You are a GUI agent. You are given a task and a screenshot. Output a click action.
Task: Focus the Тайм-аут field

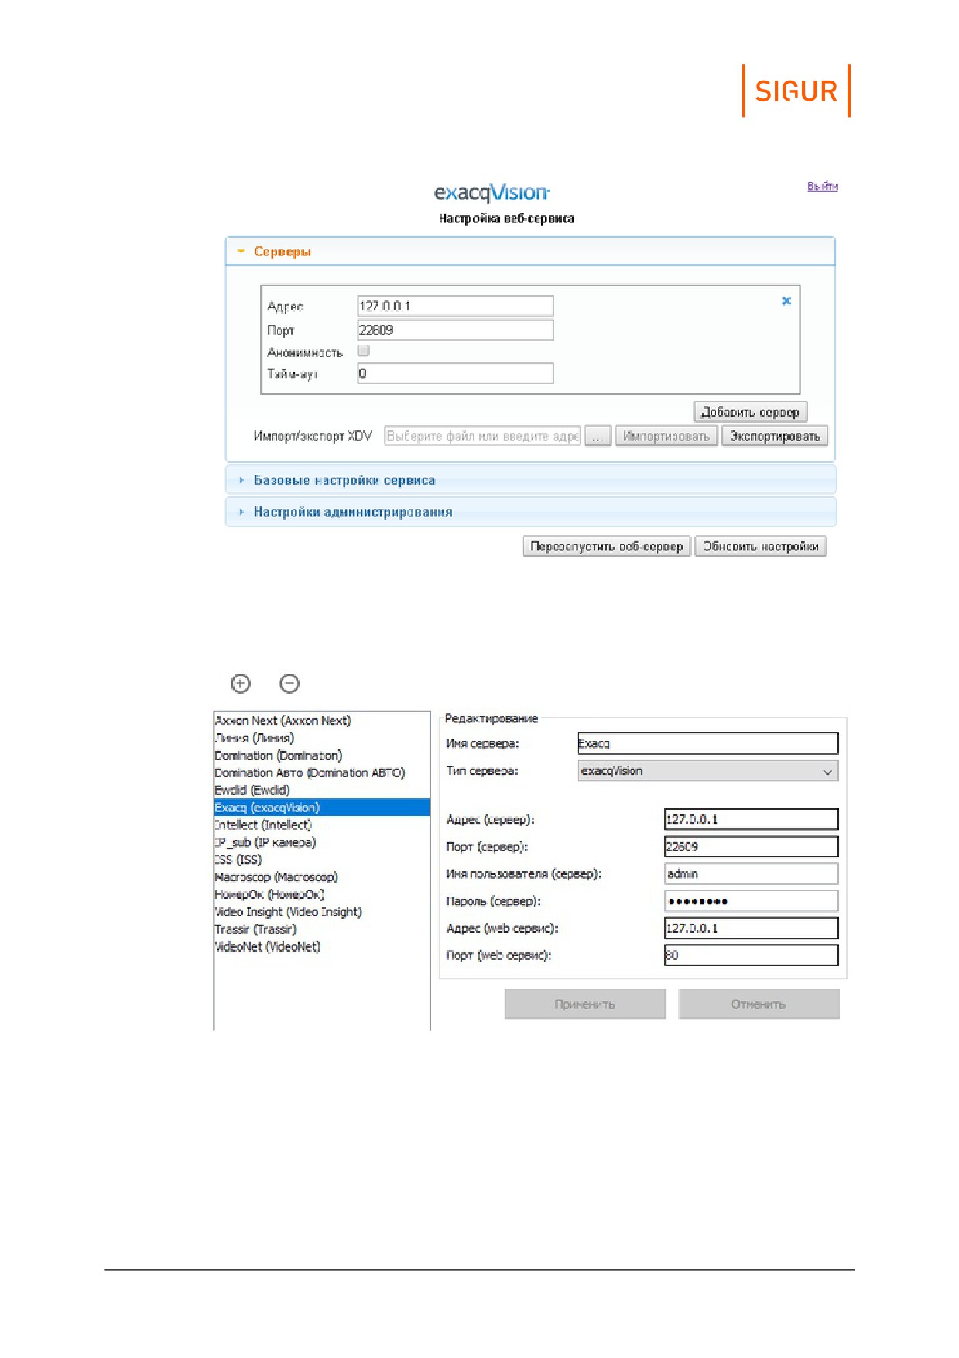pos(455,373)
